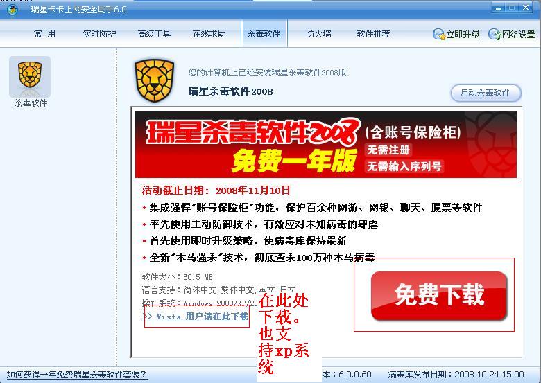This screenshot has height=383, width=541.
Task: Open the 高级工具 tab
Action: (x=154, y=34)
